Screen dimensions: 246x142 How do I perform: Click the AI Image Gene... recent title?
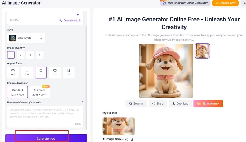[x=113, y=139]
